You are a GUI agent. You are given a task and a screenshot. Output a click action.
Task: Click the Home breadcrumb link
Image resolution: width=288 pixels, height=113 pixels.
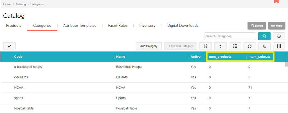coord(7,4)
